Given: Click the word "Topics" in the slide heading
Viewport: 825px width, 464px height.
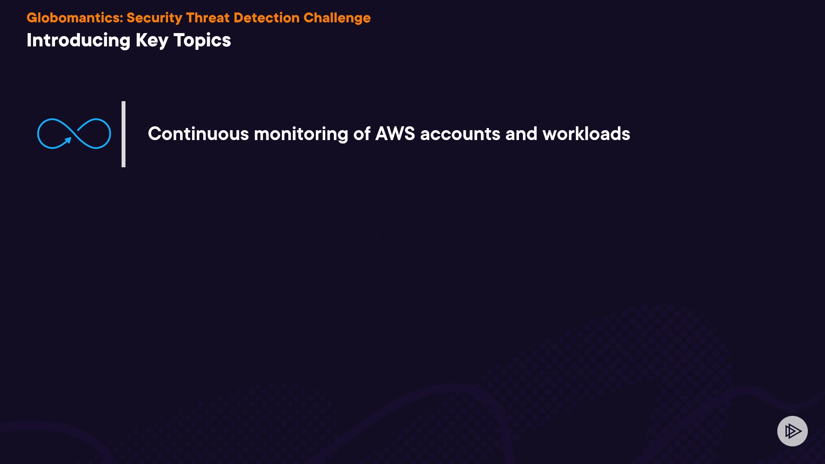Looking at the screenshot, I should coord(202,40).
